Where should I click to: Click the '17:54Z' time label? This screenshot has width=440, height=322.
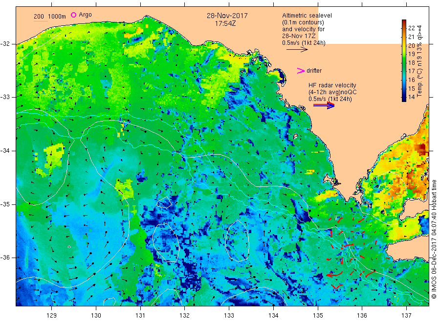225,23
